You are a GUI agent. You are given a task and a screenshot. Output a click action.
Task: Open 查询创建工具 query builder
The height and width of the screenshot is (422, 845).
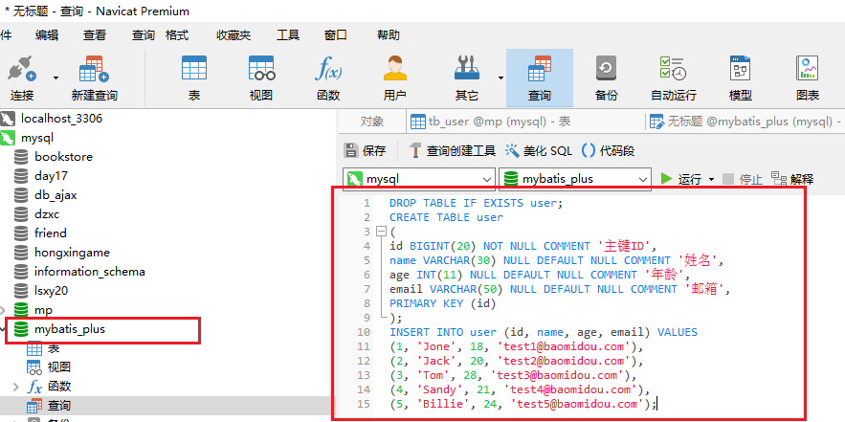click(x=452, y=151)
